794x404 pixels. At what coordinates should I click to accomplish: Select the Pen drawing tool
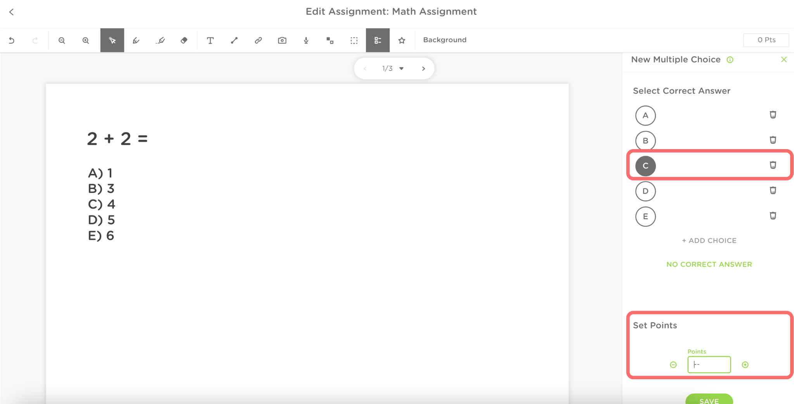136,40
